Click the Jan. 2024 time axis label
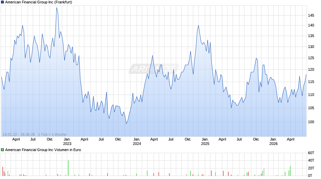The image size is (321, 179). [x=137, y=142]
